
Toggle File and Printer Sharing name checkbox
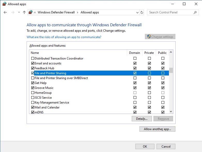tap(33, 73)
